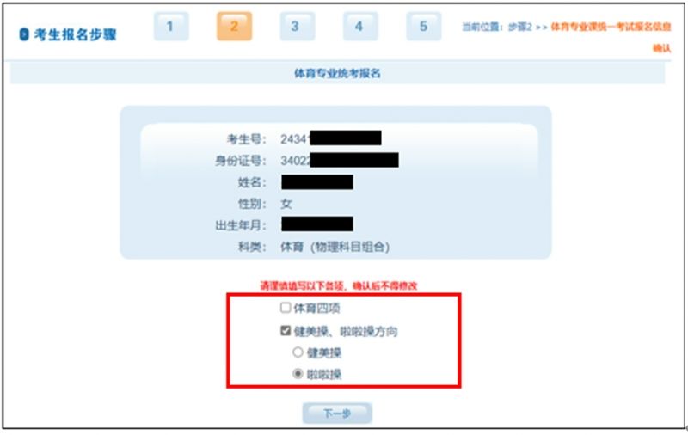This screenshot has height=435, width=688.
Task: Select the highlighted step 2 box
Action: click(x=234, y=27)
